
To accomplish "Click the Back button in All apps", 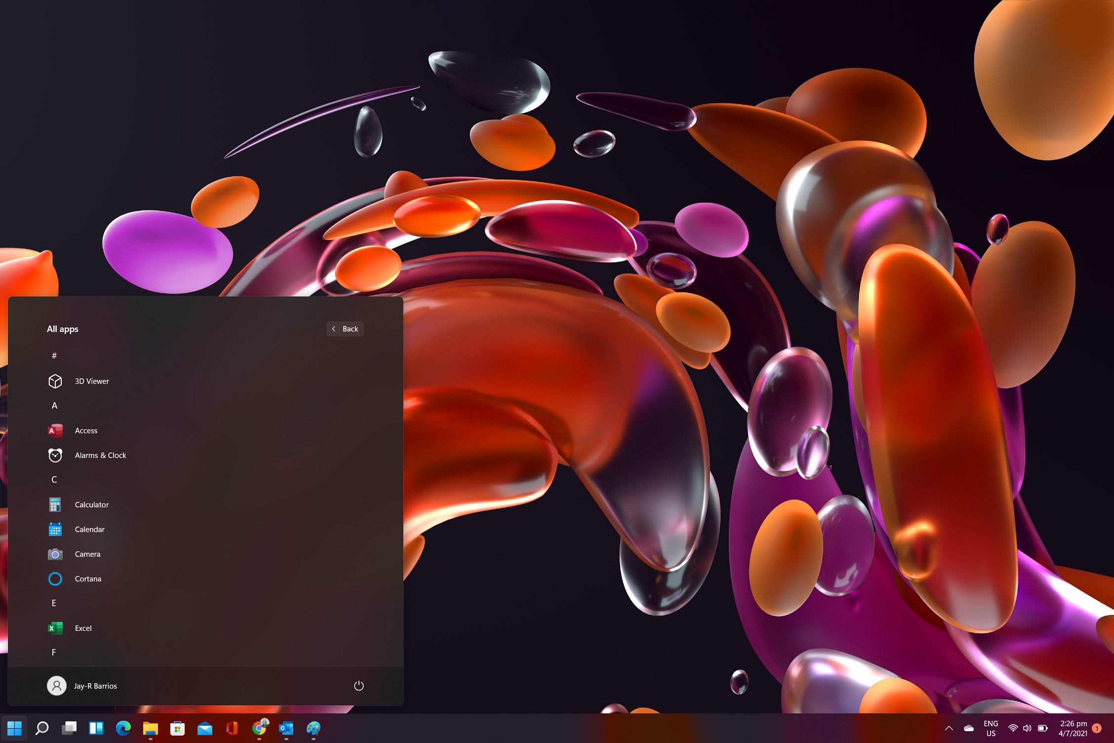I will pos(345,329).
